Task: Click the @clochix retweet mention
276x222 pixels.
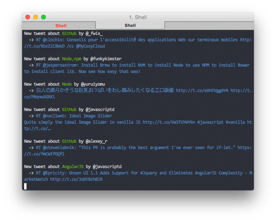Action: [x=53, y=40]
